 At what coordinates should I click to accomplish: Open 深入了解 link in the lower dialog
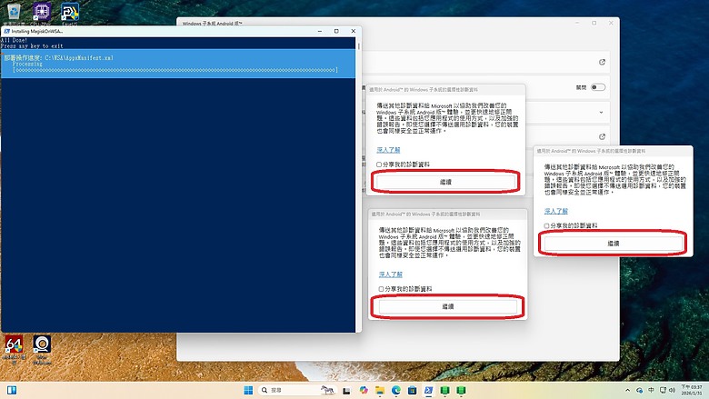pyautogui.click(x=390, y=274)
